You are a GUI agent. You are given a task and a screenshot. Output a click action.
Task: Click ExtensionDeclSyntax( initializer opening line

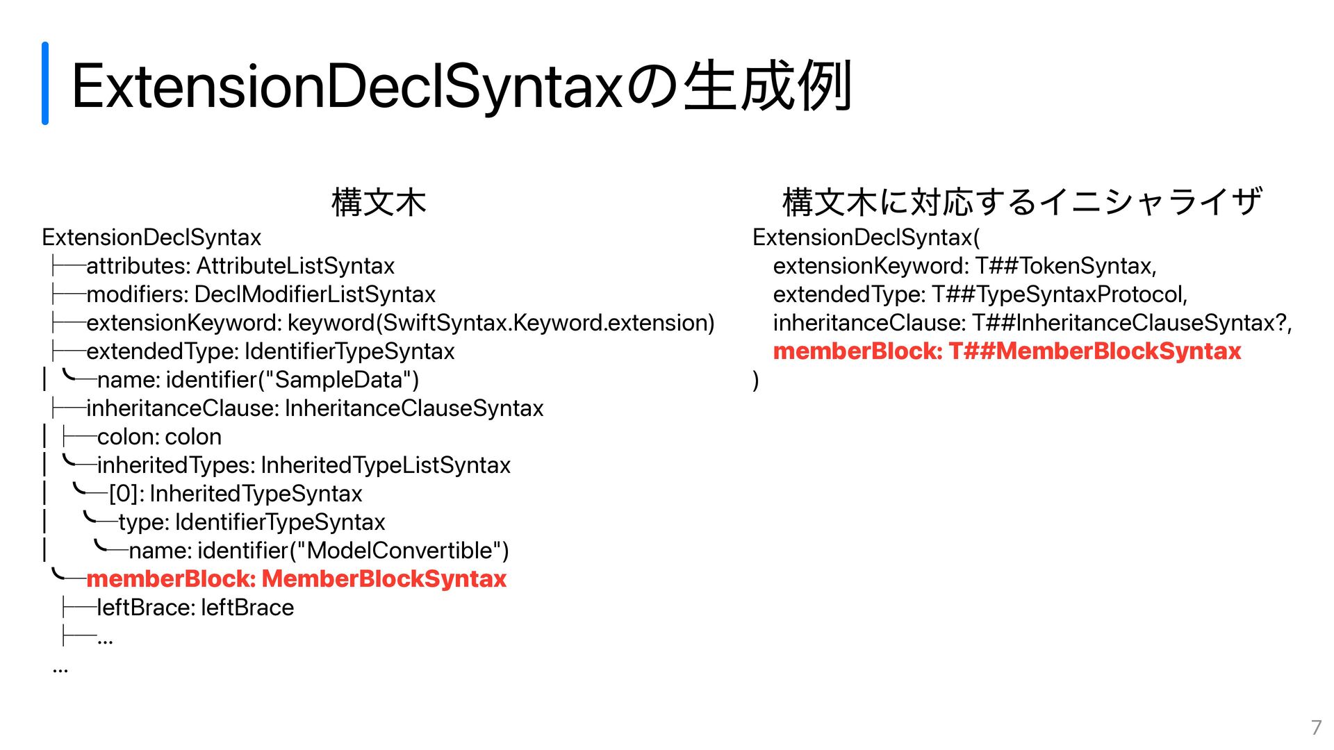(x=866, y=237)
